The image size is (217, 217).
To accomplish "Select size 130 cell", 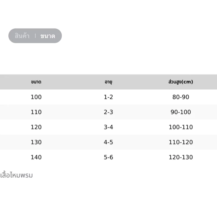I will coord(36,142).
